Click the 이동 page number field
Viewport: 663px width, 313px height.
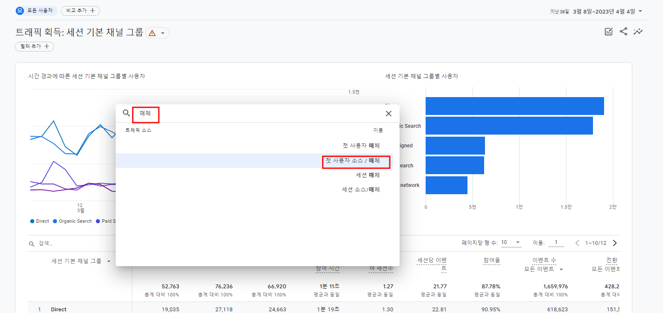[x=556, y=242]
